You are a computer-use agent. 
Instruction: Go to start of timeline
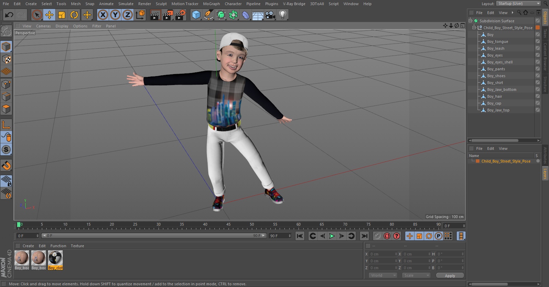coord(300,236)
